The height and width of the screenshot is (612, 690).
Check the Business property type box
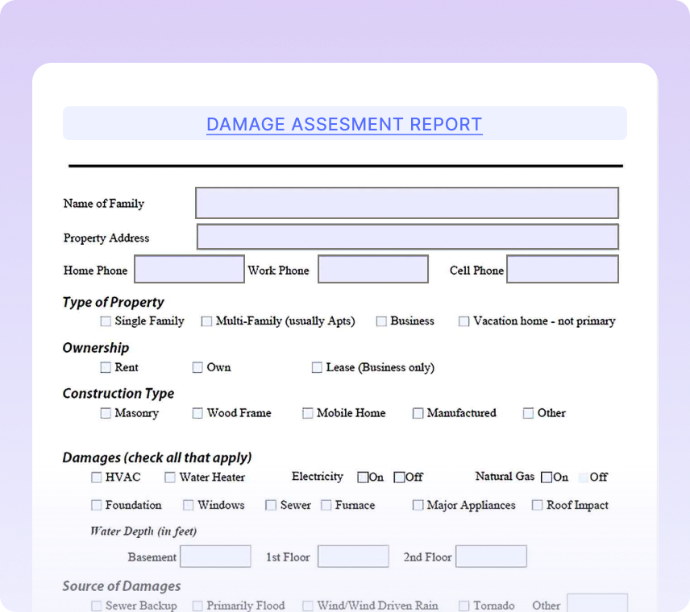(380, 320)
